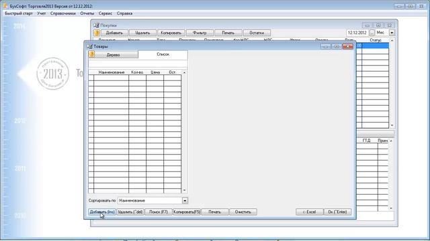430x241 pixels.
Task: Click the Ост. column header
Action: [x=172, y=72]
